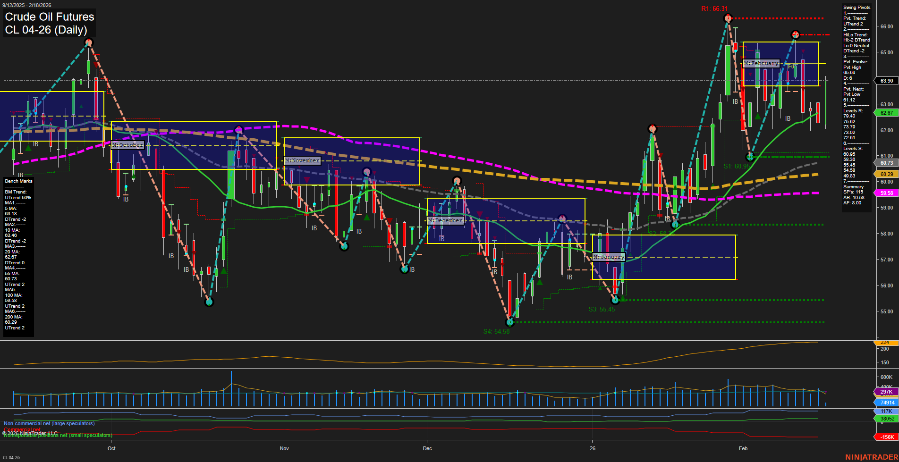Click the orange 60.29 200-MA price marker

pos(886,174)
